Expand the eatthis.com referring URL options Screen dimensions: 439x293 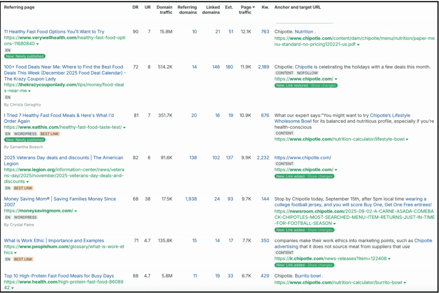coord(124,127)
